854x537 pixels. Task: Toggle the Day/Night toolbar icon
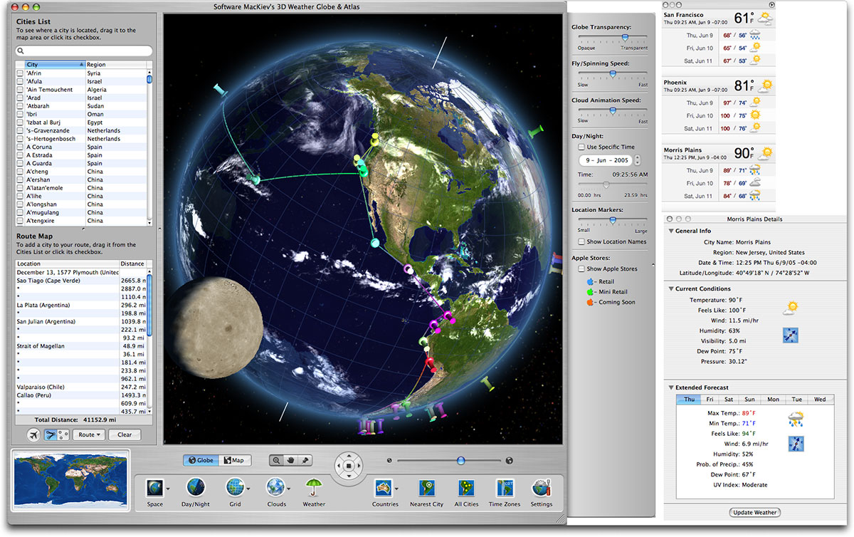(x=196, y=488)
